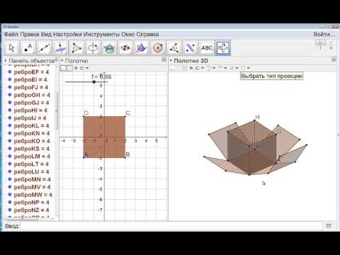The height and width of the screenshot is (255, 340).
Task: Click the undo arrow at top right
Action: point(320,42)
